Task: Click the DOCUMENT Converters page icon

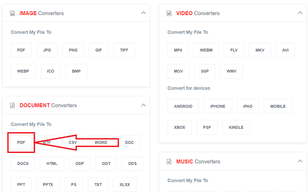Action: click(x=12, y=105)
